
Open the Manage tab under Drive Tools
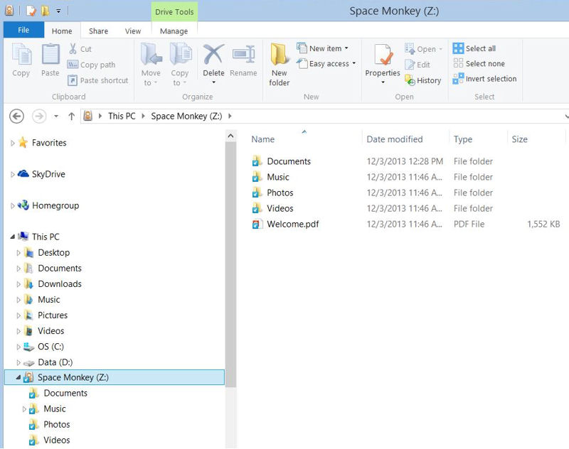[x=174, y=31]
